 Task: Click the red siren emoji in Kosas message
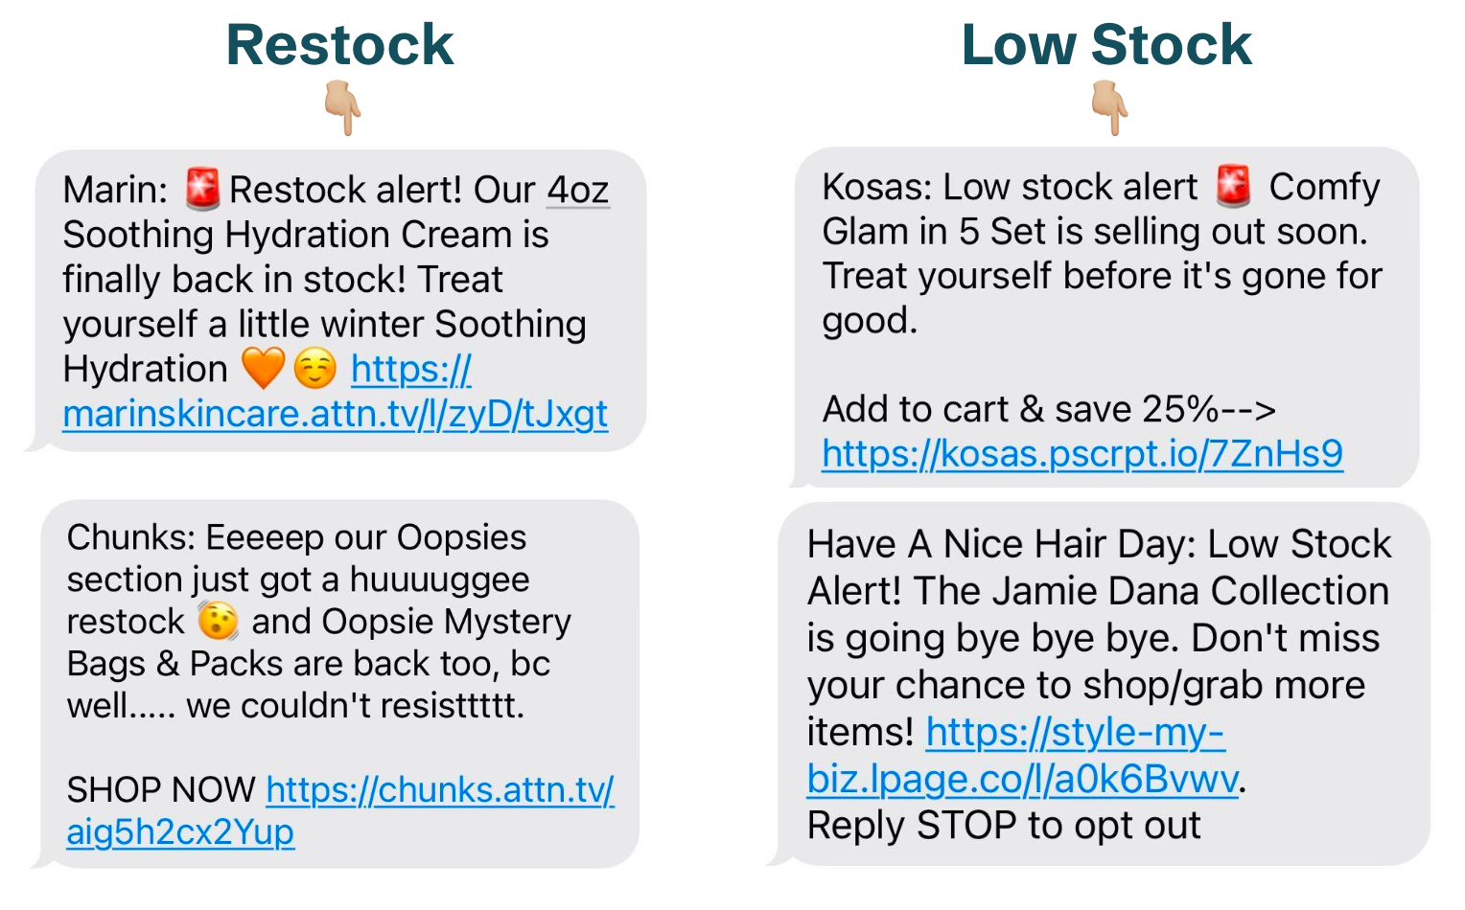click(1233, 186)
